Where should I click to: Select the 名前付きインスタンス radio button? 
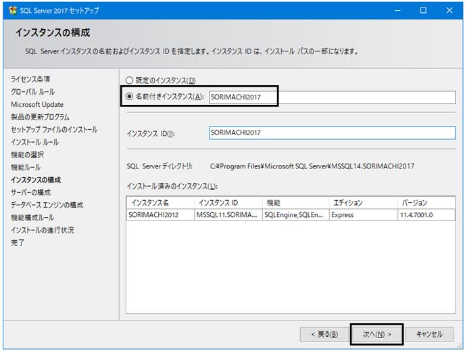(129, 97)
